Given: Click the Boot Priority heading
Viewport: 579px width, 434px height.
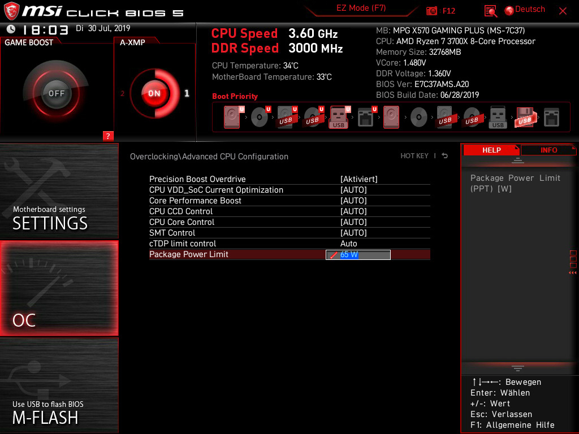Looking at the screenshot, I should coord(235,96).
